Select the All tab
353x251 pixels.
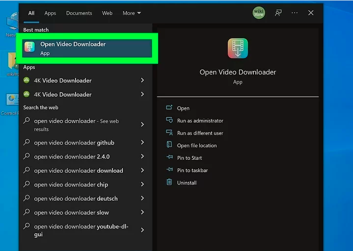(31, 13)
